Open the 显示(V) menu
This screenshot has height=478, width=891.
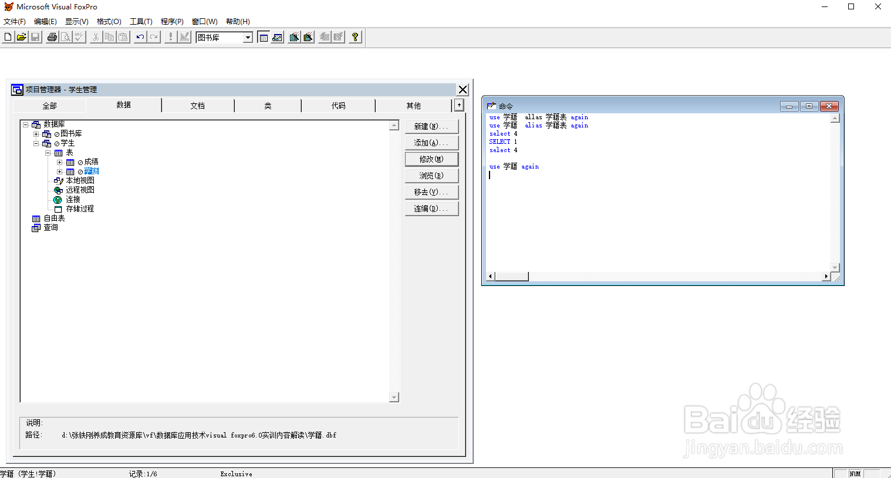pyautogui.click(x=76, y=21)
